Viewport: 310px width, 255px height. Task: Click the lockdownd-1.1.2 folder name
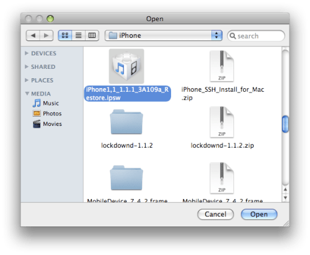127,145
